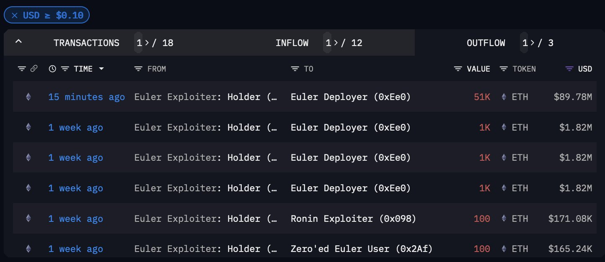Click the filter icon beside link column
The height and width of the screenshot is (262, 605).
tap(22, 69)
